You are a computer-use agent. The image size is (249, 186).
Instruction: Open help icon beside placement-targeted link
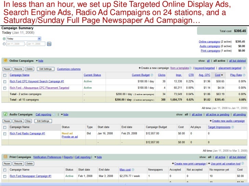coord(244,68)
